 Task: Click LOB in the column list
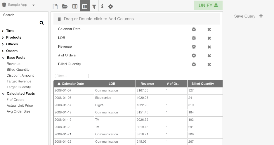(x=62, y=38)
